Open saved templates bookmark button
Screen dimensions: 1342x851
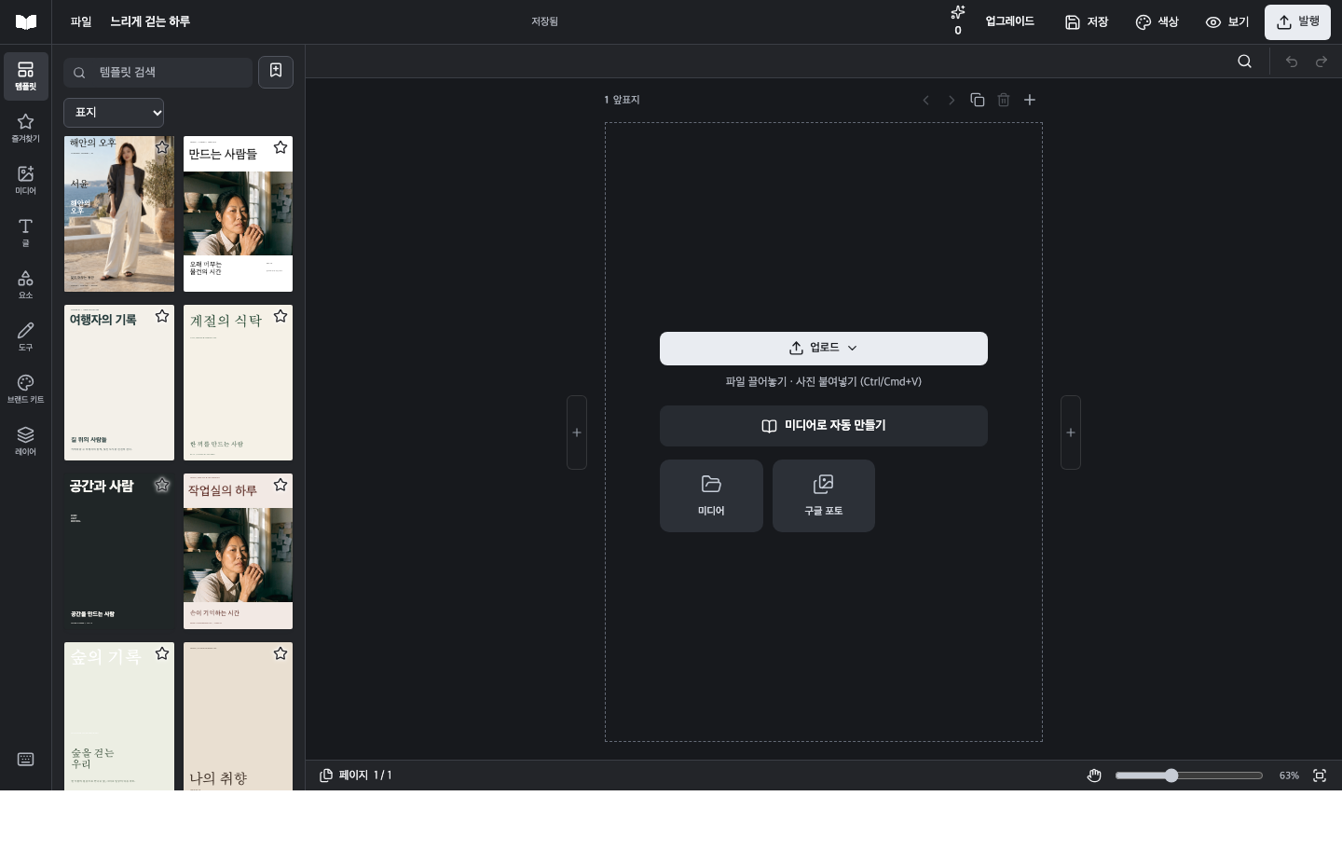pyautogui.click(x=276, y=72)
